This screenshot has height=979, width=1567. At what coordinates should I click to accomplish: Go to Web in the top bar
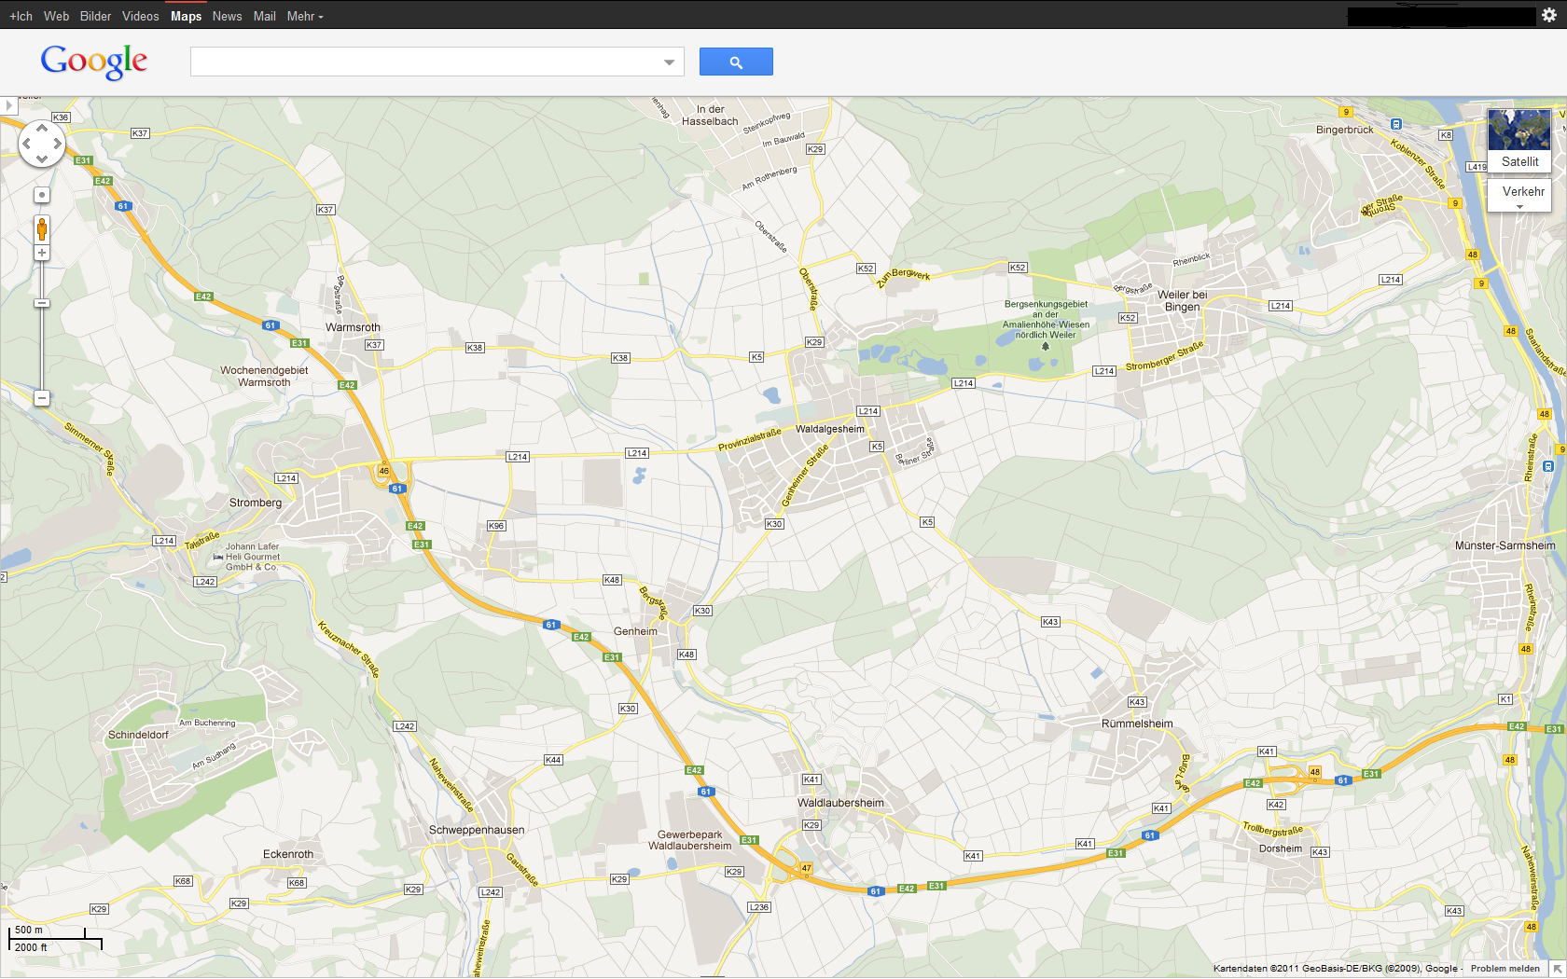56,16
